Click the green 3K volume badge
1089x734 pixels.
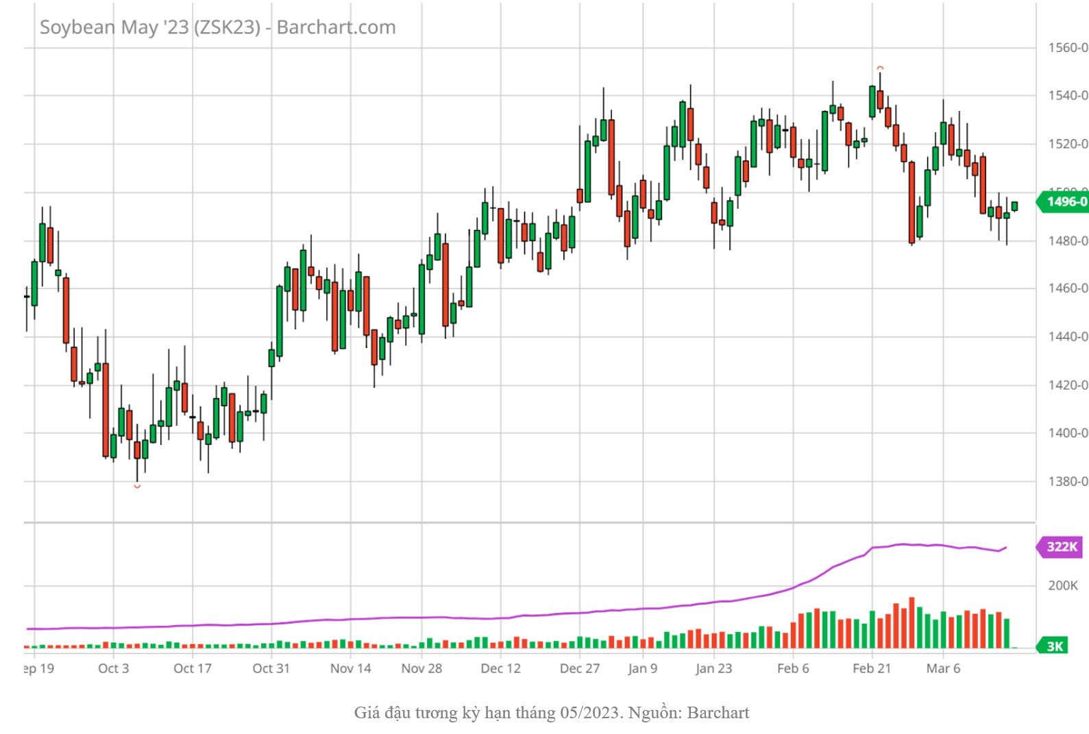[1054, 646]
